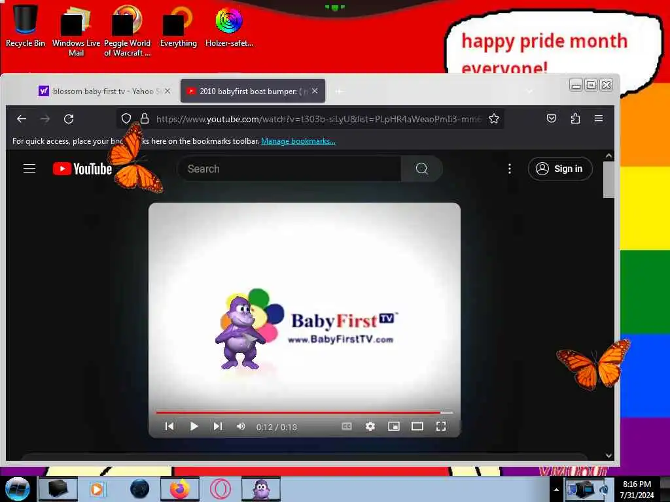This screenshot has height=502, width=670.
Task: Enable the miniplayer
Action: 393,426
